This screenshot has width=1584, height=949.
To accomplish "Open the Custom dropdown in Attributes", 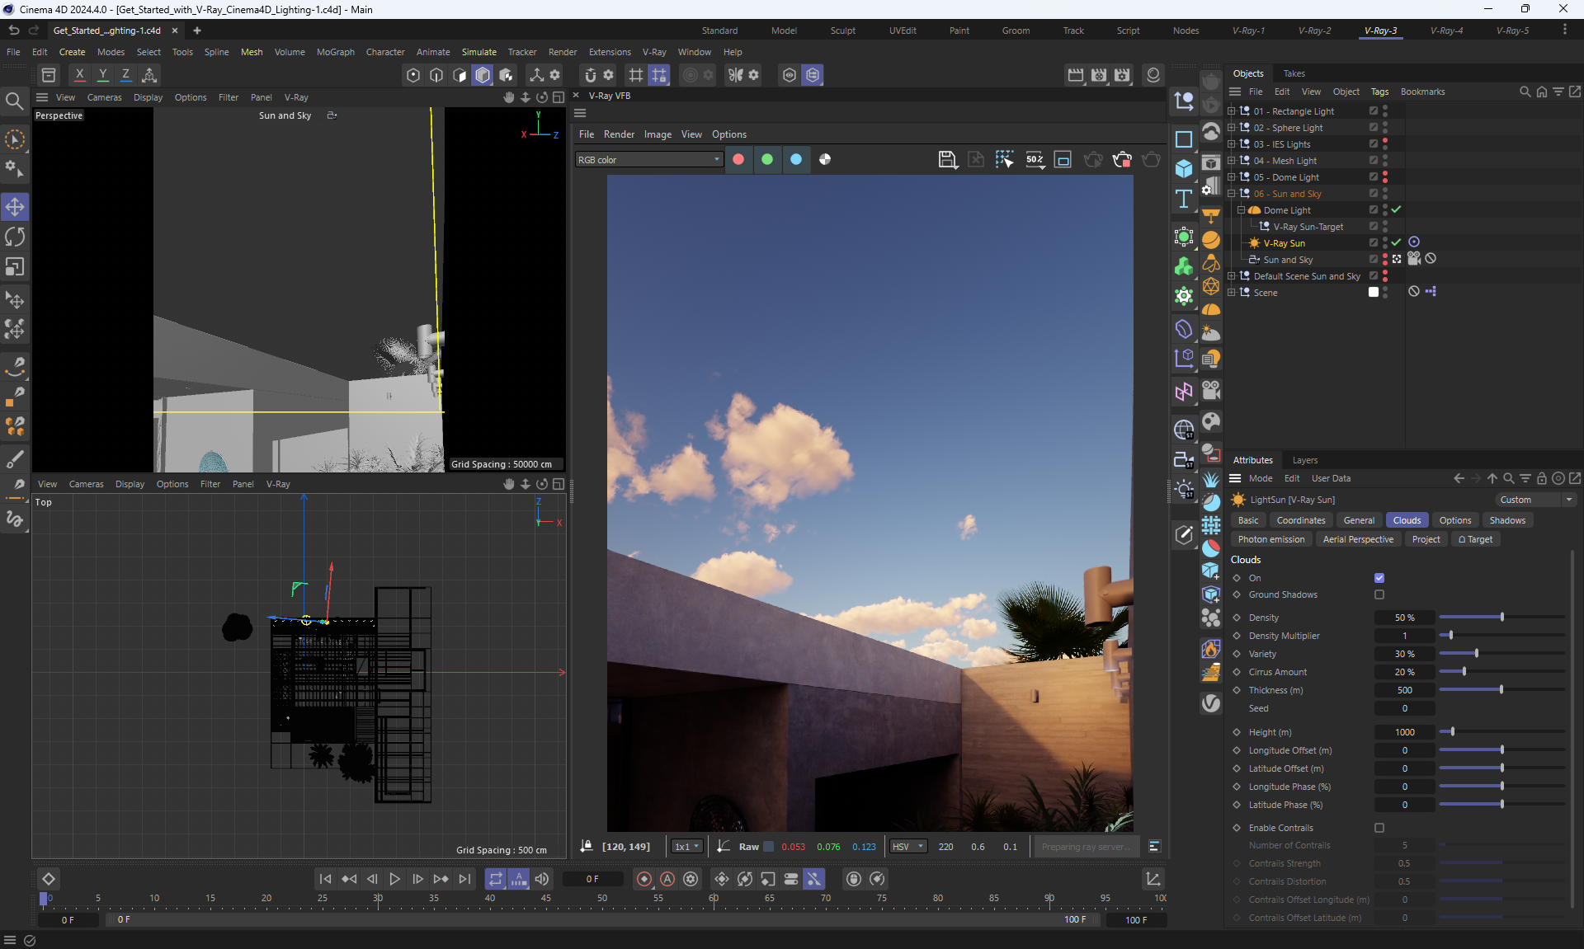I will tap(1536, 500).
